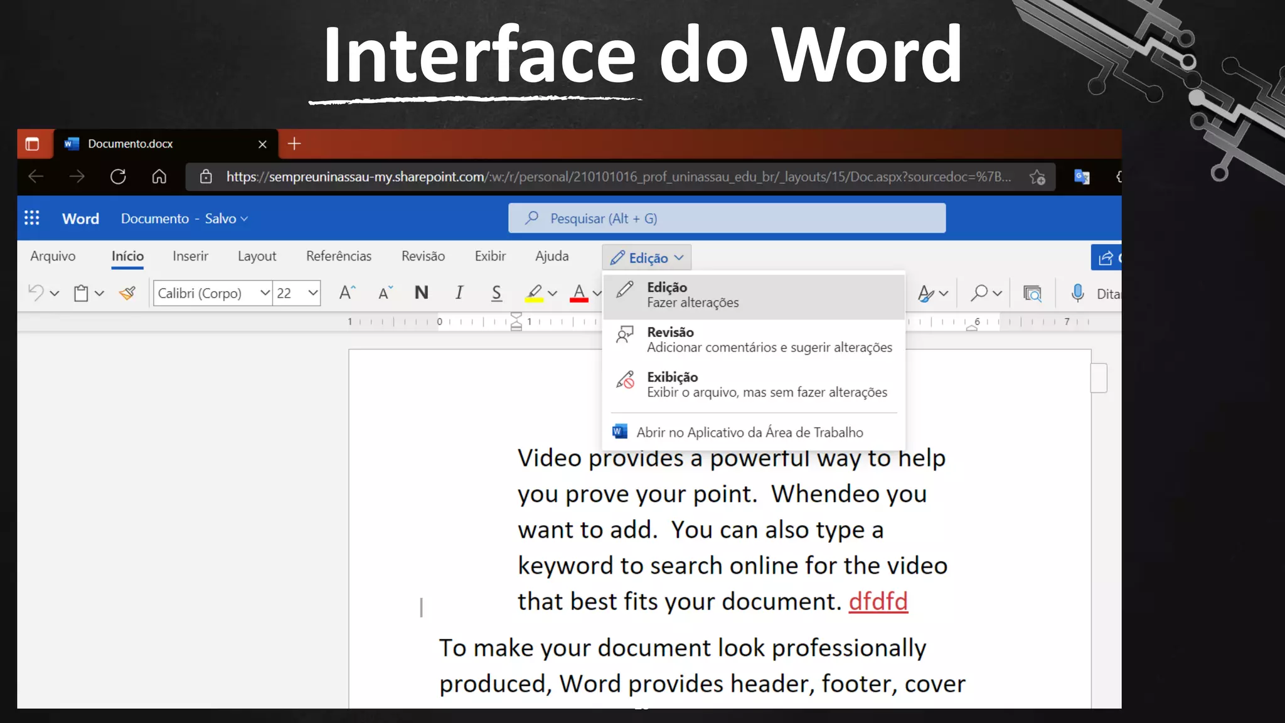Open the font color dropdown arrow
Viewport: 1285px width, 723px height.
[x=597, y=293]
